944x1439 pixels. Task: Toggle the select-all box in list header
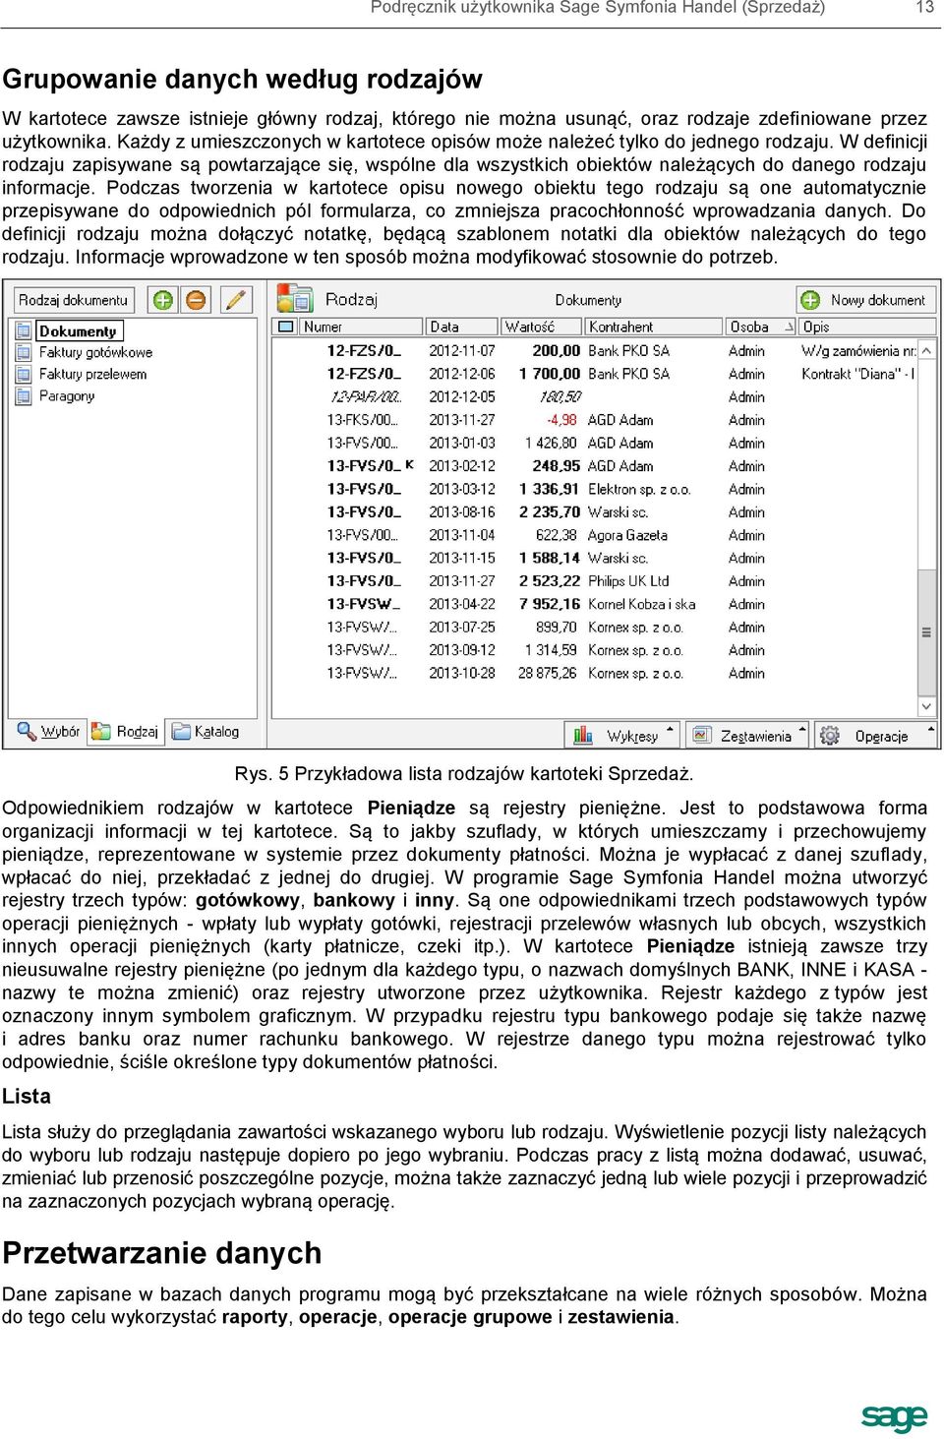pyautogui.click(x=286, y=327)
